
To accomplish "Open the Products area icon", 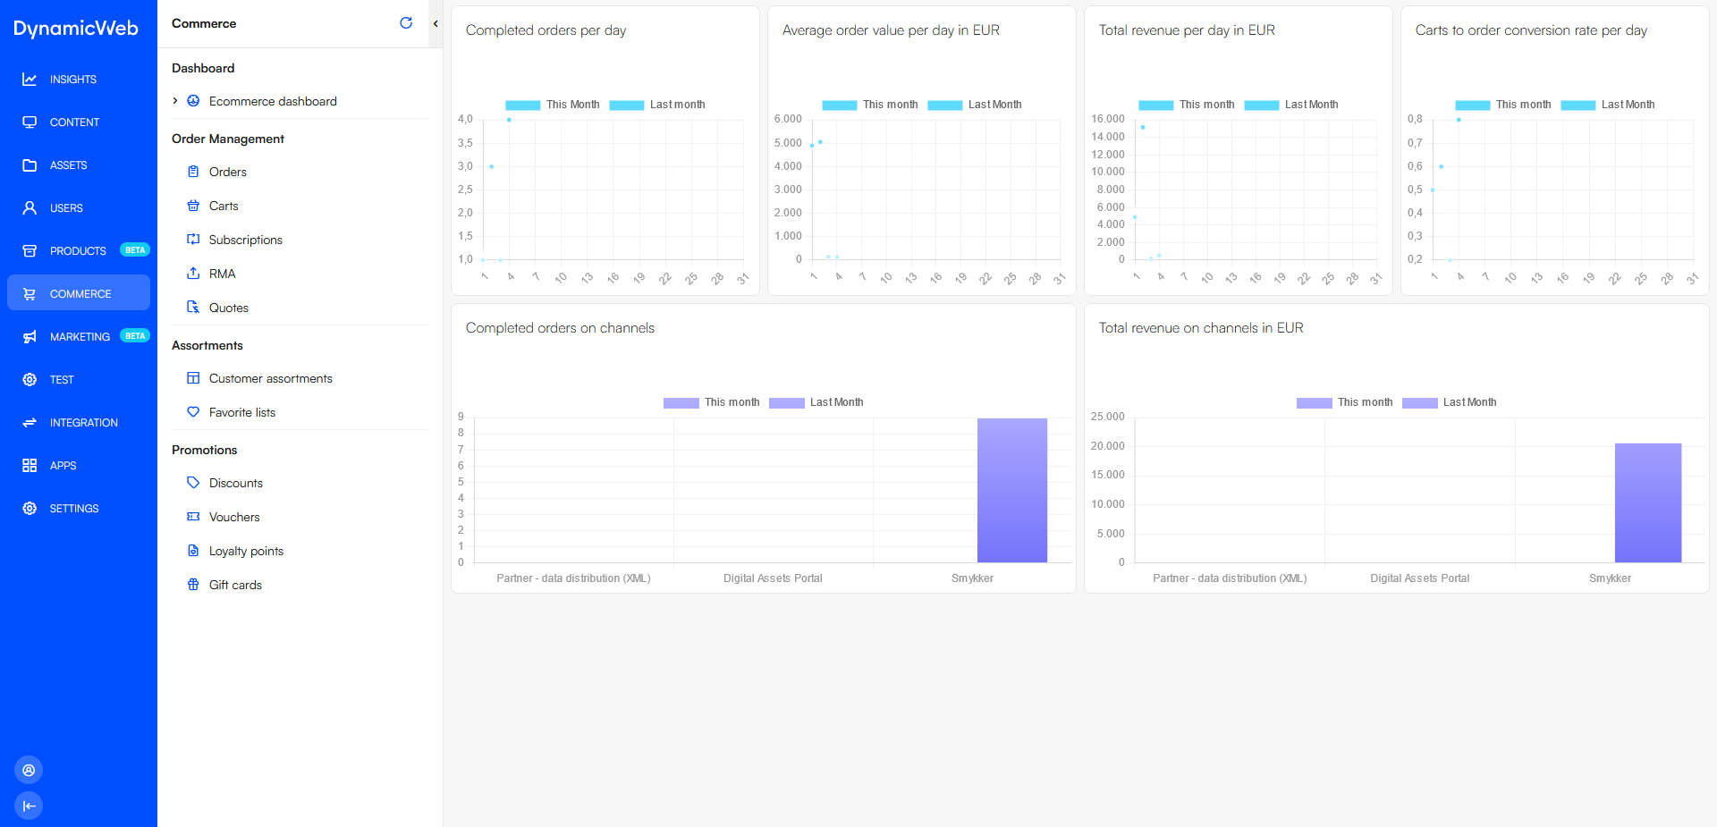I will [x=30, y=251].
